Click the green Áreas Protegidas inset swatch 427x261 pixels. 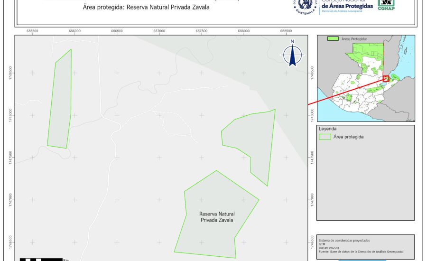click(334, 39)
